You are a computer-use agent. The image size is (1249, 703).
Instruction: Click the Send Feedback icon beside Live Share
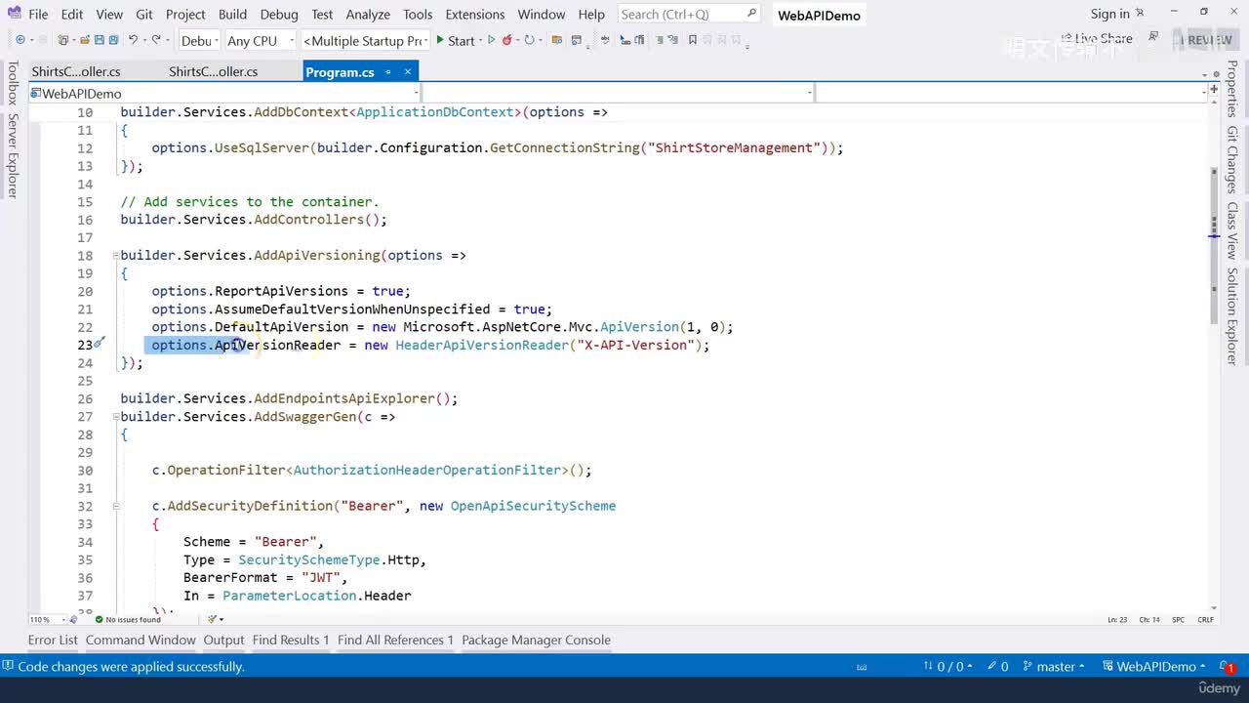(x=1153, y=37)
